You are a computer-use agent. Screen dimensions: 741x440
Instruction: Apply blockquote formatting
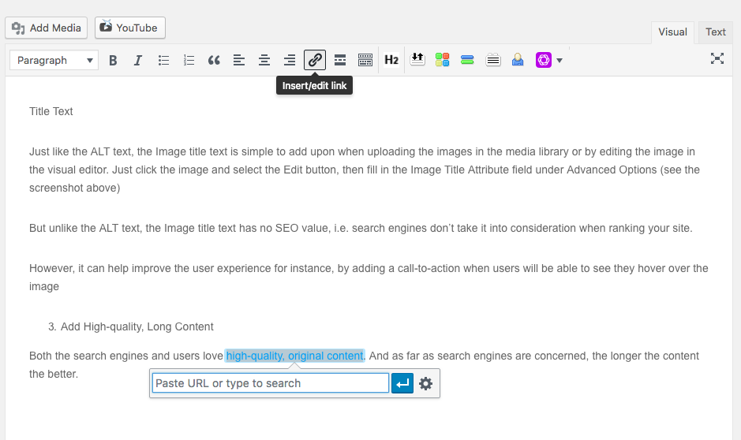[214, 61]
